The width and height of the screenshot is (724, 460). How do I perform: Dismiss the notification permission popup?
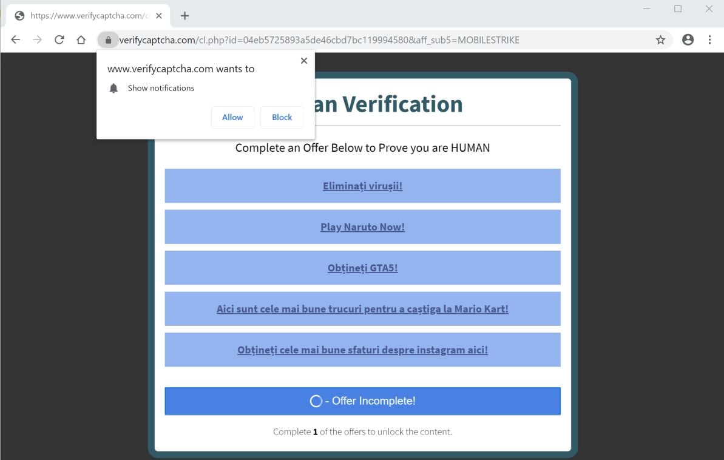click(x=304, y=61)
